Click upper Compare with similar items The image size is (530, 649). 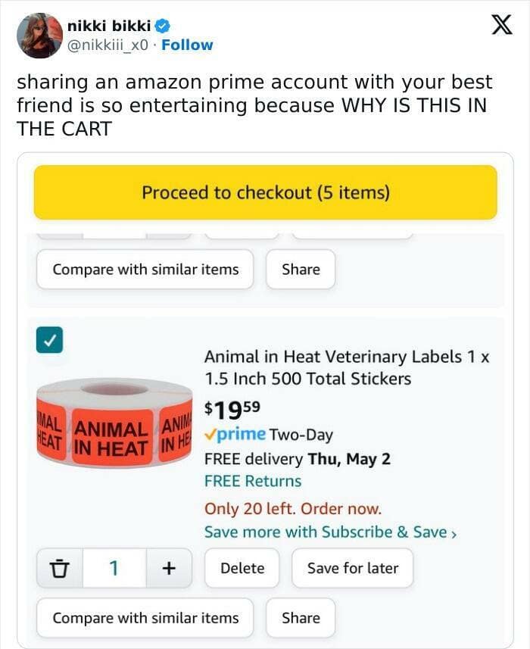[145, 270]
